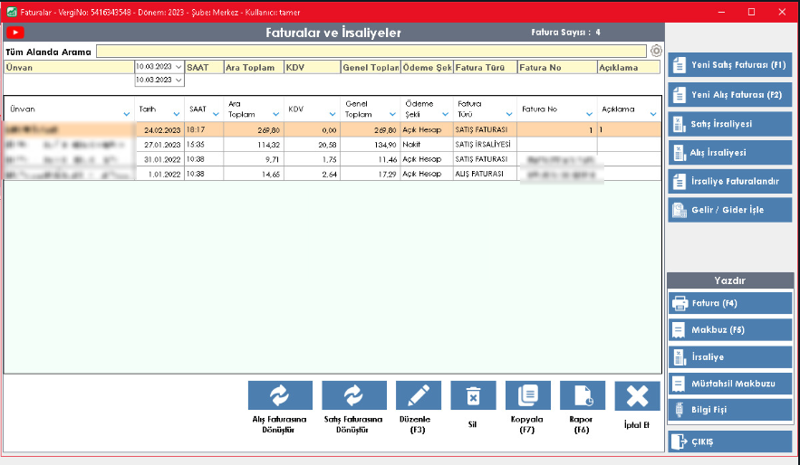
Task: Open Fatura Türü column filter arrow
Action: pyautogui.click(x=509, y=114)
